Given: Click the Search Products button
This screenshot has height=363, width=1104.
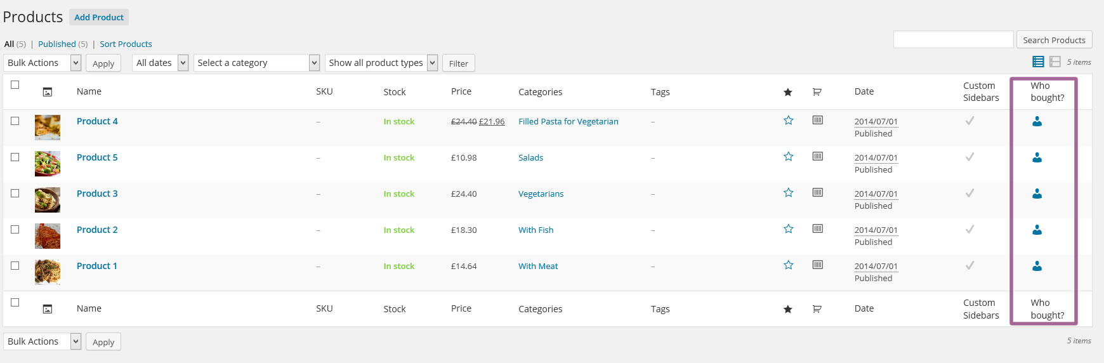Looking at the screenshot, I should point(1053,40).
